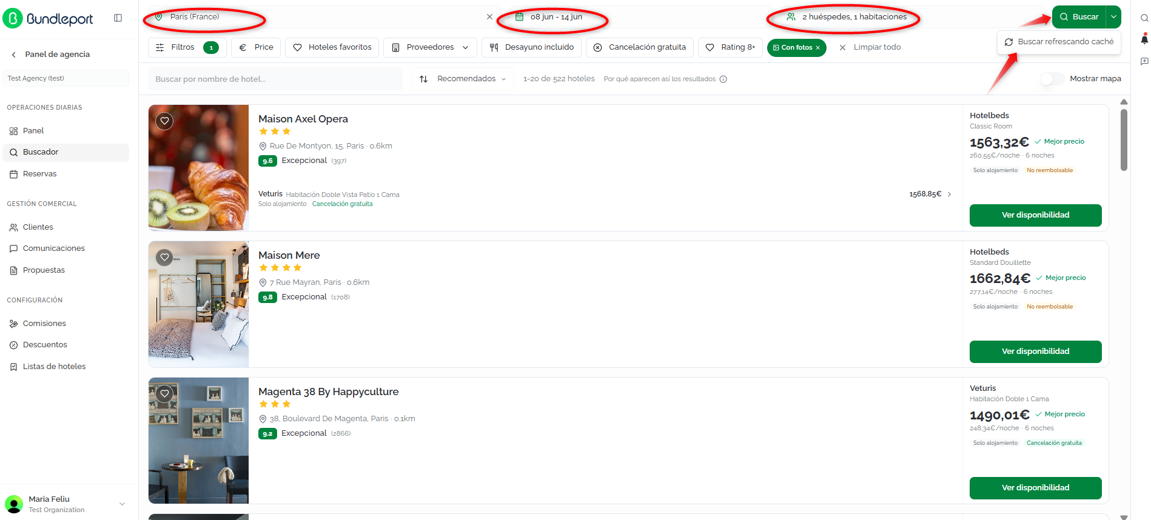The height and width of the screenshot is (520, 1151).
Task: Expand the Veturis 1568,85€ offer chevron
Action: click(x=949, y=195)
